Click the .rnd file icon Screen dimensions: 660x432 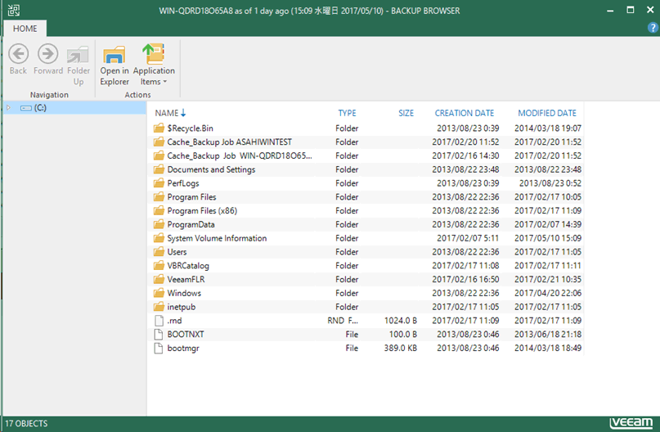coord(159,321)
